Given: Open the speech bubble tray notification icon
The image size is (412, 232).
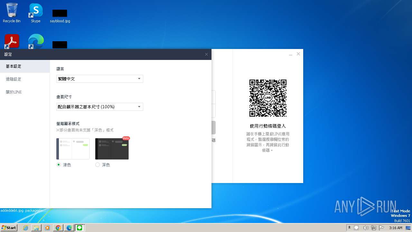Looking at the screenshot, I should pos(356,228).
